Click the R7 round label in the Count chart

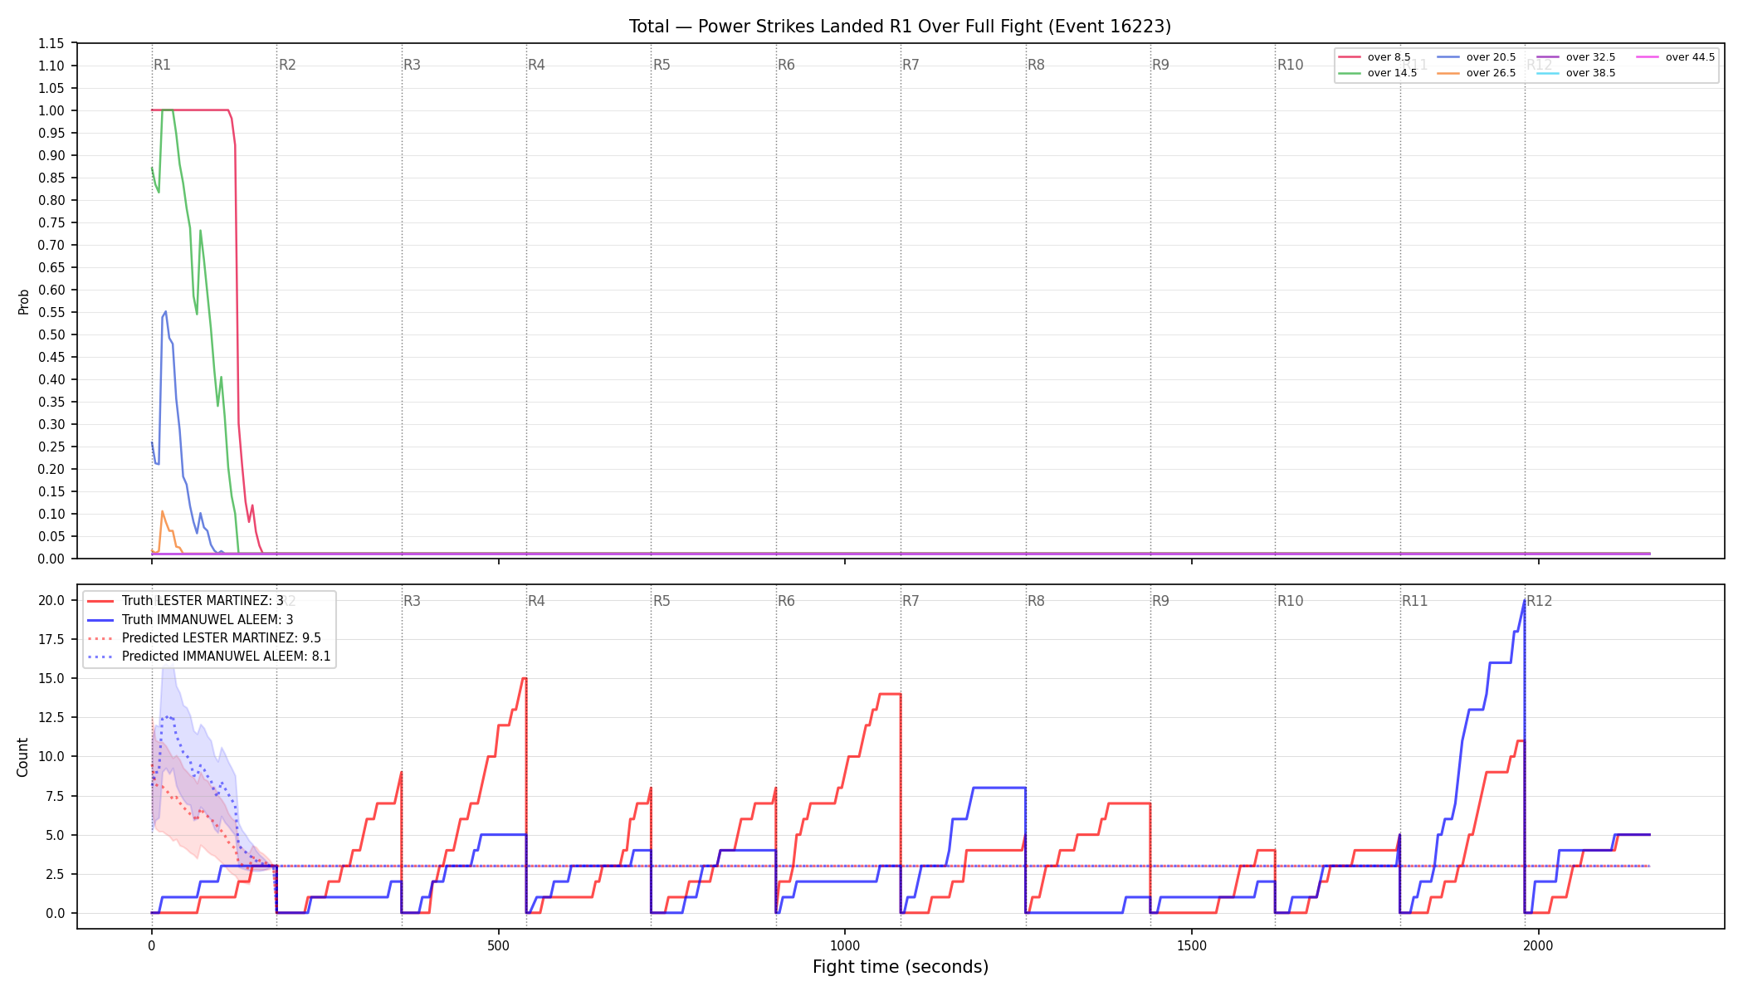pyautogui.click(x=911, y=601)
